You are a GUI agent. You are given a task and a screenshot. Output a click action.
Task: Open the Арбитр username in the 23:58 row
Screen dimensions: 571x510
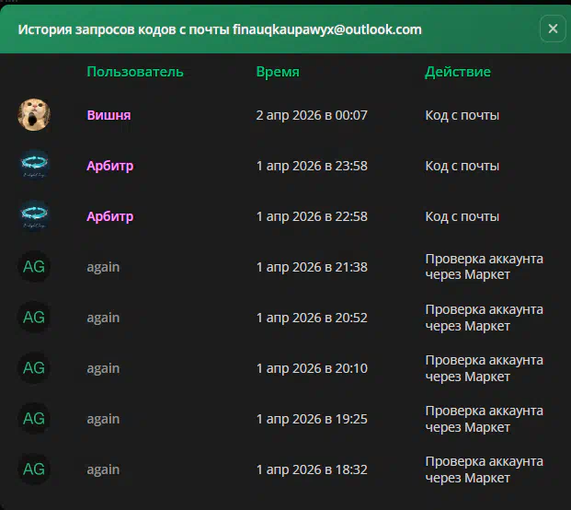110,166
